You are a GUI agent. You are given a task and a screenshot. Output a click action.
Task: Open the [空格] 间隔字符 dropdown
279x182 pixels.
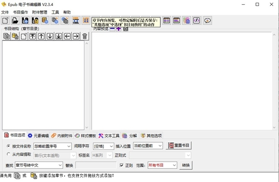[x=103, y=146]
